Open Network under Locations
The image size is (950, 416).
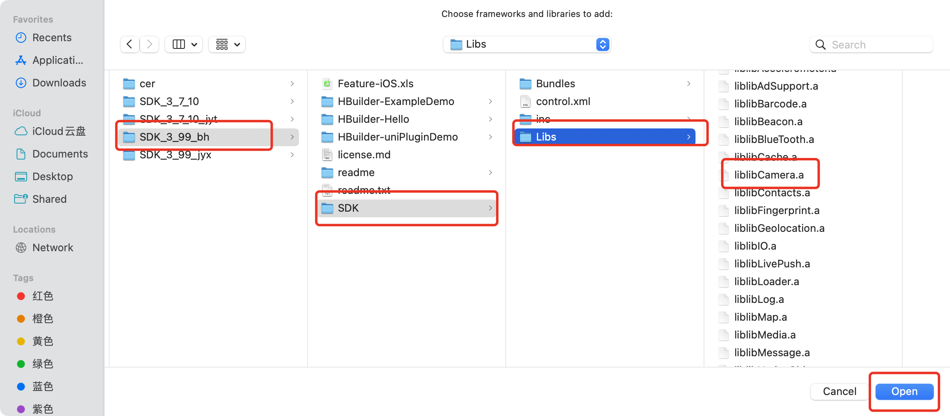53,248
